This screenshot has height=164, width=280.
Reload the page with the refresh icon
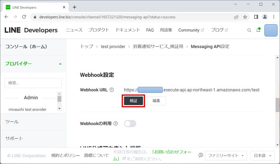(24, 17)
